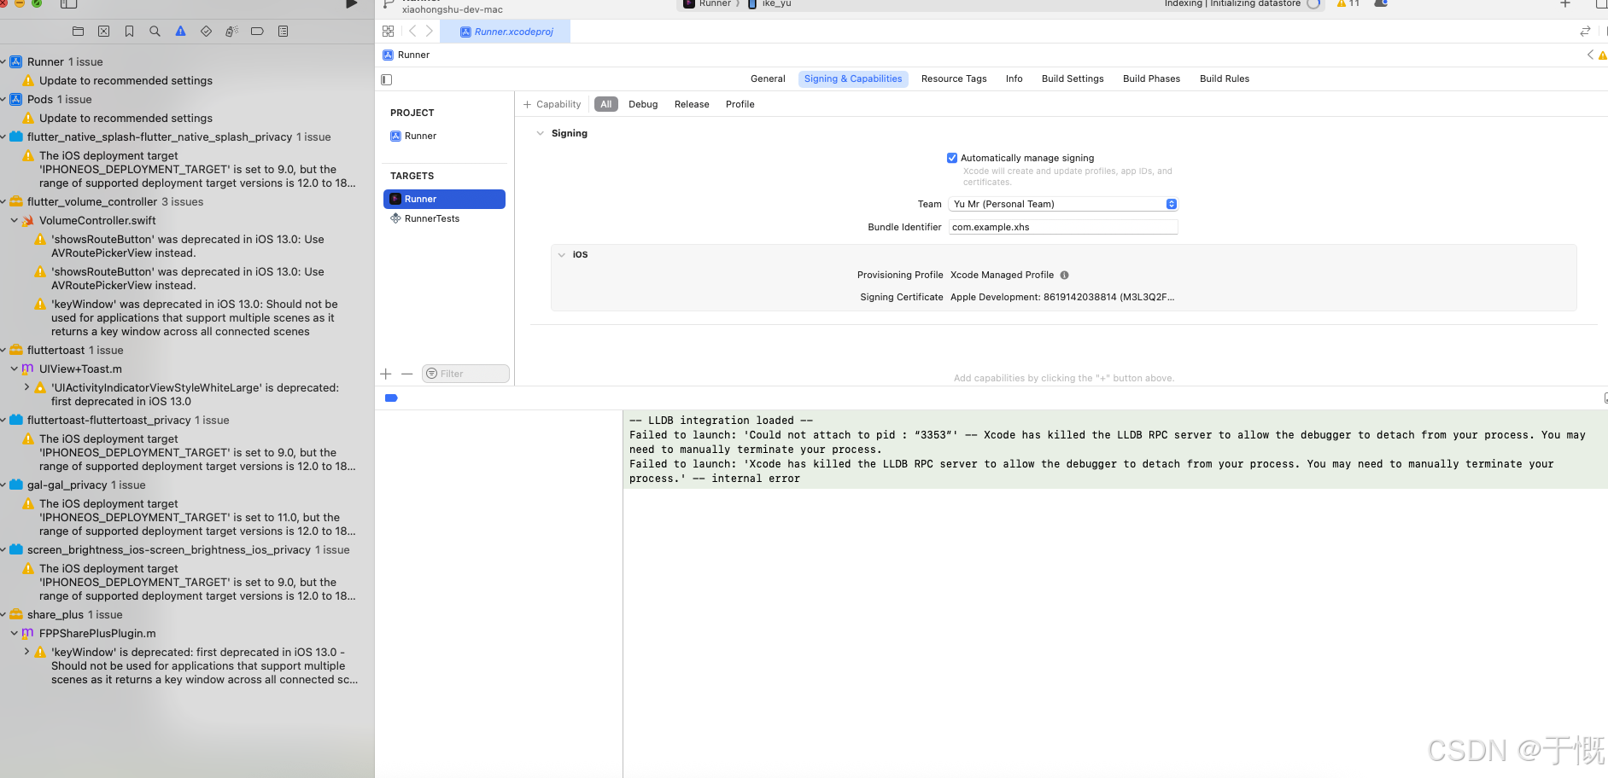Collapse the Runner 1 issue group
1608x778 pixels.
click(3, 62)
